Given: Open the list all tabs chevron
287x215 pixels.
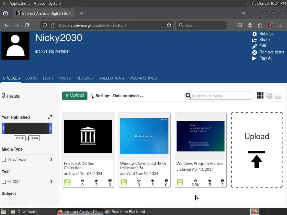Looking at the screenshot, I should (x=243, y=13).
